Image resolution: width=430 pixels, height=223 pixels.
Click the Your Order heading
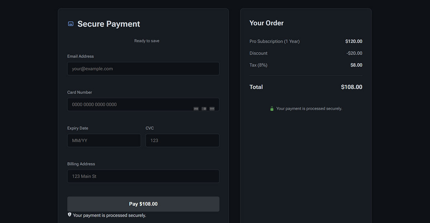(x=266, y=23)
